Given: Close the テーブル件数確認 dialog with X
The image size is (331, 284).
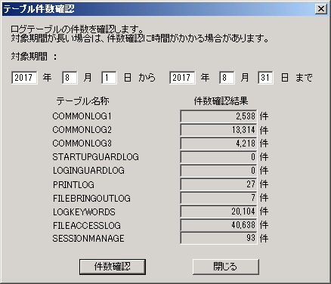Looking at the screenshot, I should (x=321, y=9).
